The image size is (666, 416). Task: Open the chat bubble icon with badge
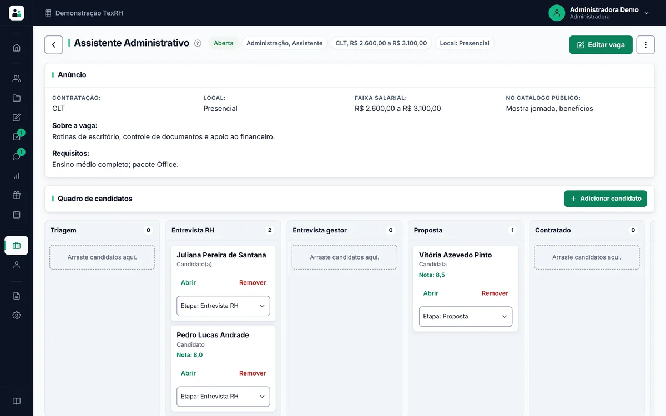click(x=17, y=156)
